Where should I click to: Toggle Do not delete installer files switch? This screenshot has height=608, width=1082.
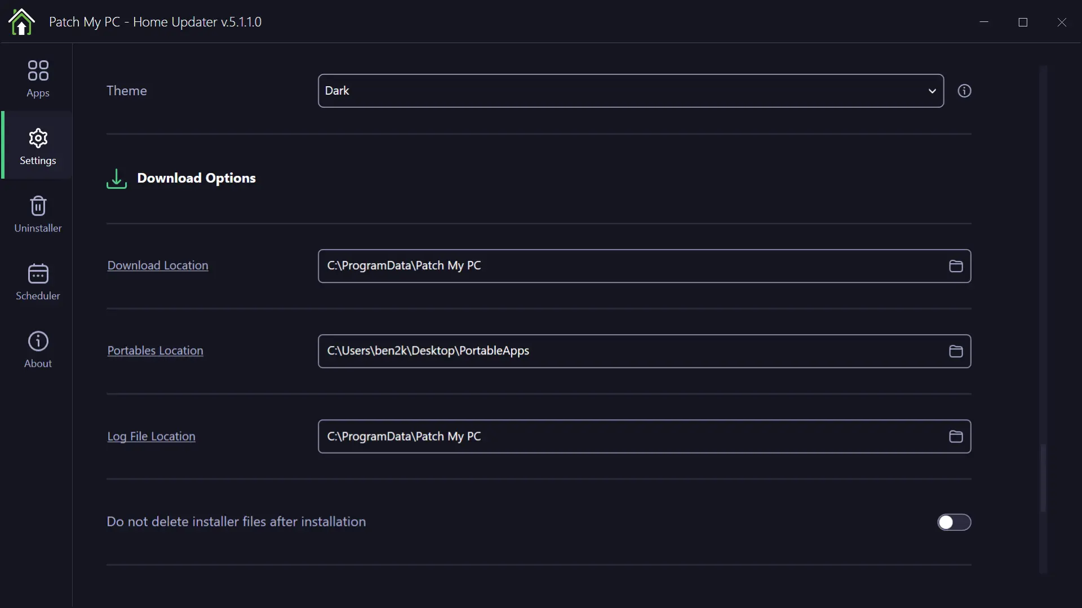[x=954, y=522]
